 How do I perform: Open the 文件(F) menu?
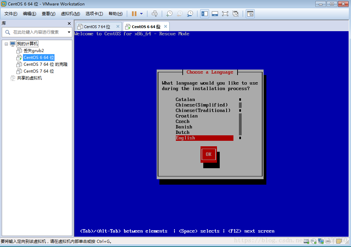[x=11, y=14]
